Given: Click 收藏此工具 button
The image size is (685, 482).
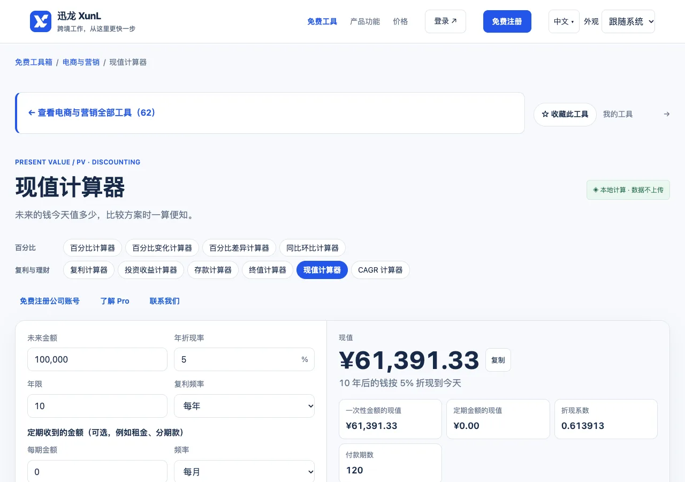Looking at the screenshot, I should pyautogui.click(x=565, y=115).
